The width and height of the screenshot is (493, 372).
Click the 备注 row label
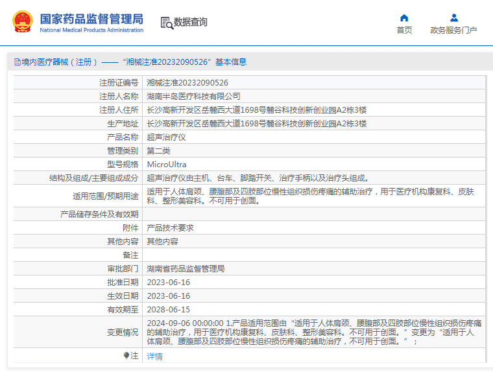(x=131, y=255)
